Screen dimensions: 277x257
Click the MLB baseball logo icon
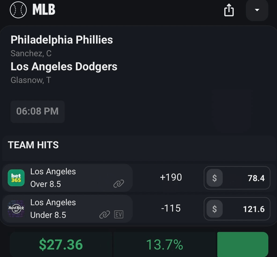[18, 10]
